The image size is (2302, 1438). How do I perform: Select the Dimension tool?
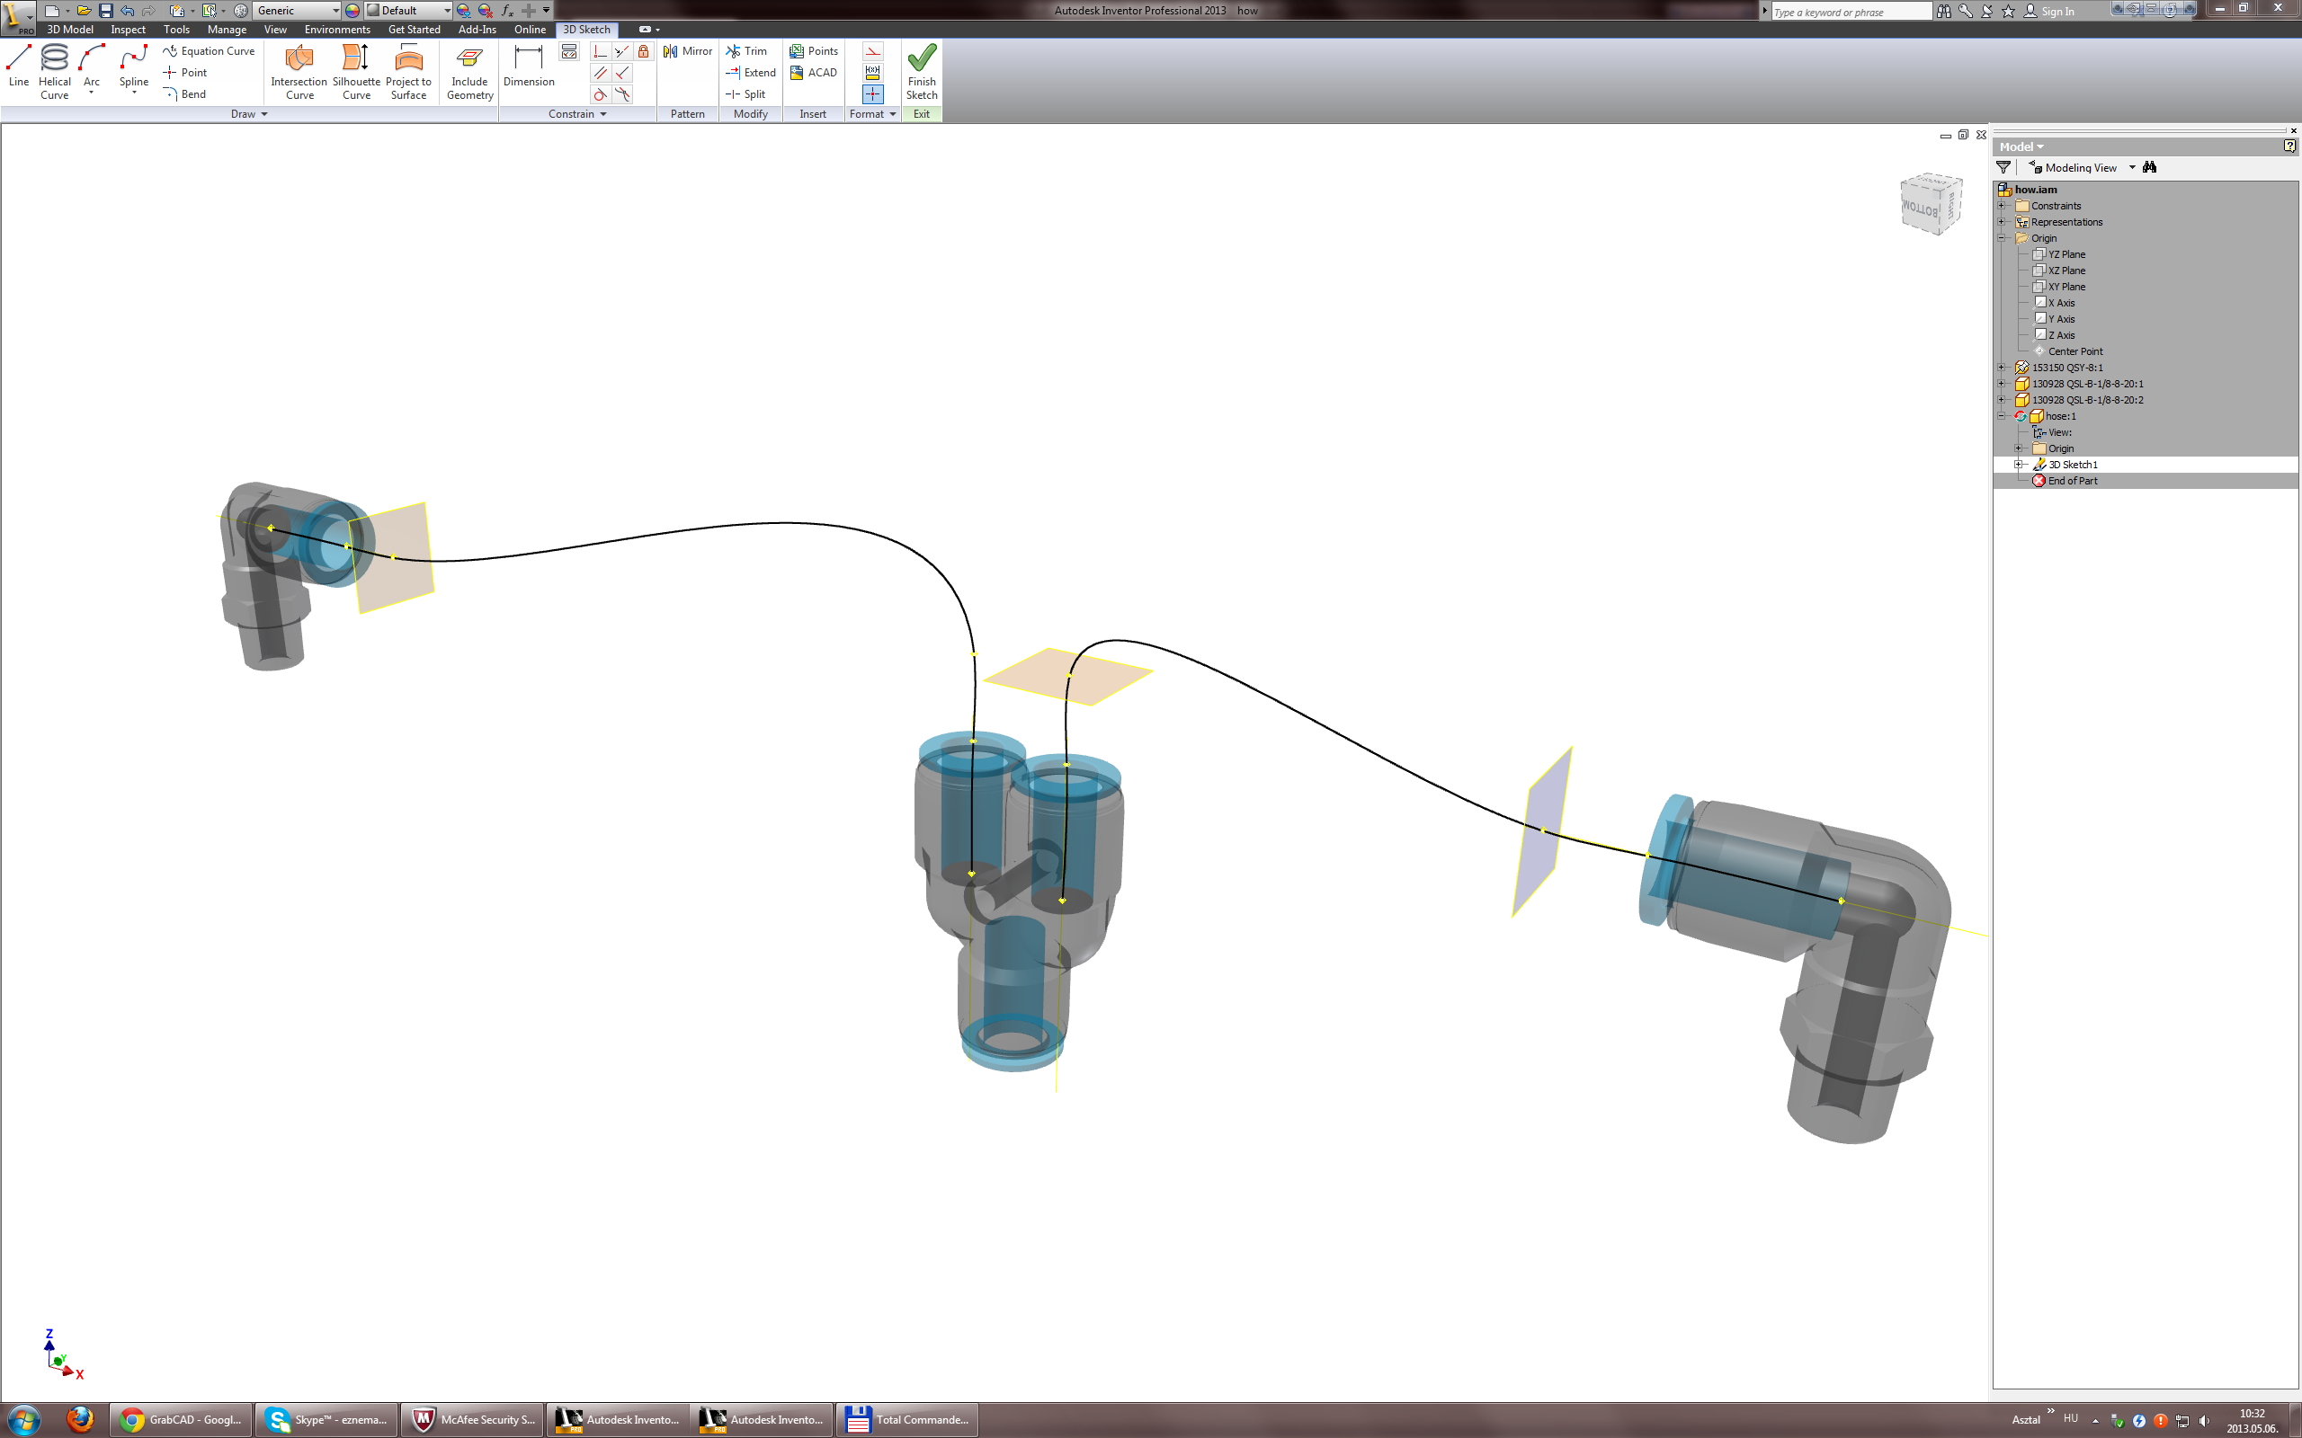coord(528,65)
